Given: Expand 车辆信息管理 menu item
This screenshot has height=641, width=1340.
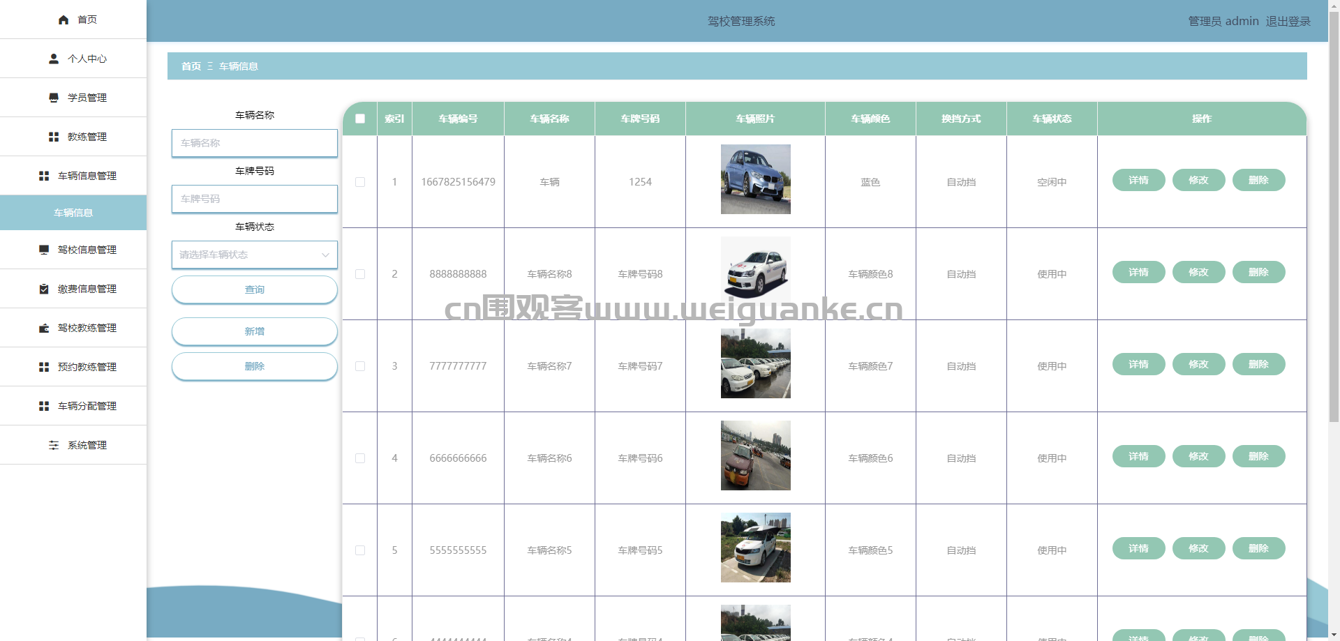Looking at the screenshot, I should [x=73, y=176].
